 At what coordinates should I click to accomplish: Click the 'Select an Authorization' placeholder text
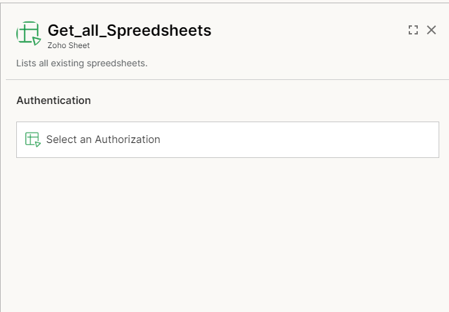103,140
